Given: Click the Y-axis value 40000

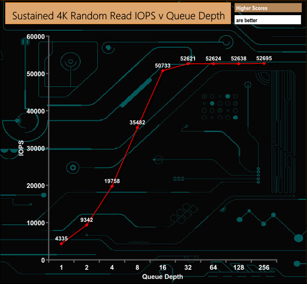Looking at the screenshot, I should (35, 111).
